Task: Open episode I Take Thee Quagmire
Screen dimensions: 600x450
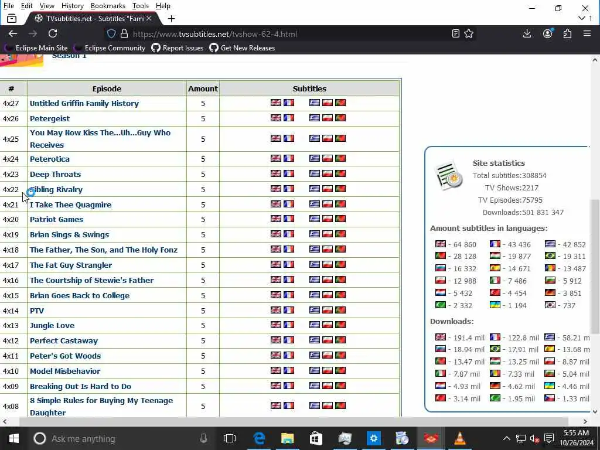Action: coord(71,204)
